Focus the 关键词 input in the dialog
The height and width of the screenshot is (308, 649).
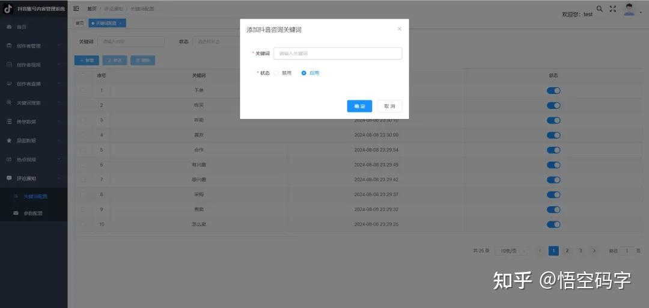pos(338,54)
